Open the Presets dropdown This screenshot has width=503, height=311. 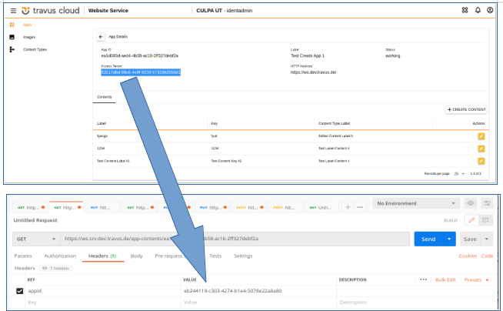pyautogui.click(x=476, y=280)
